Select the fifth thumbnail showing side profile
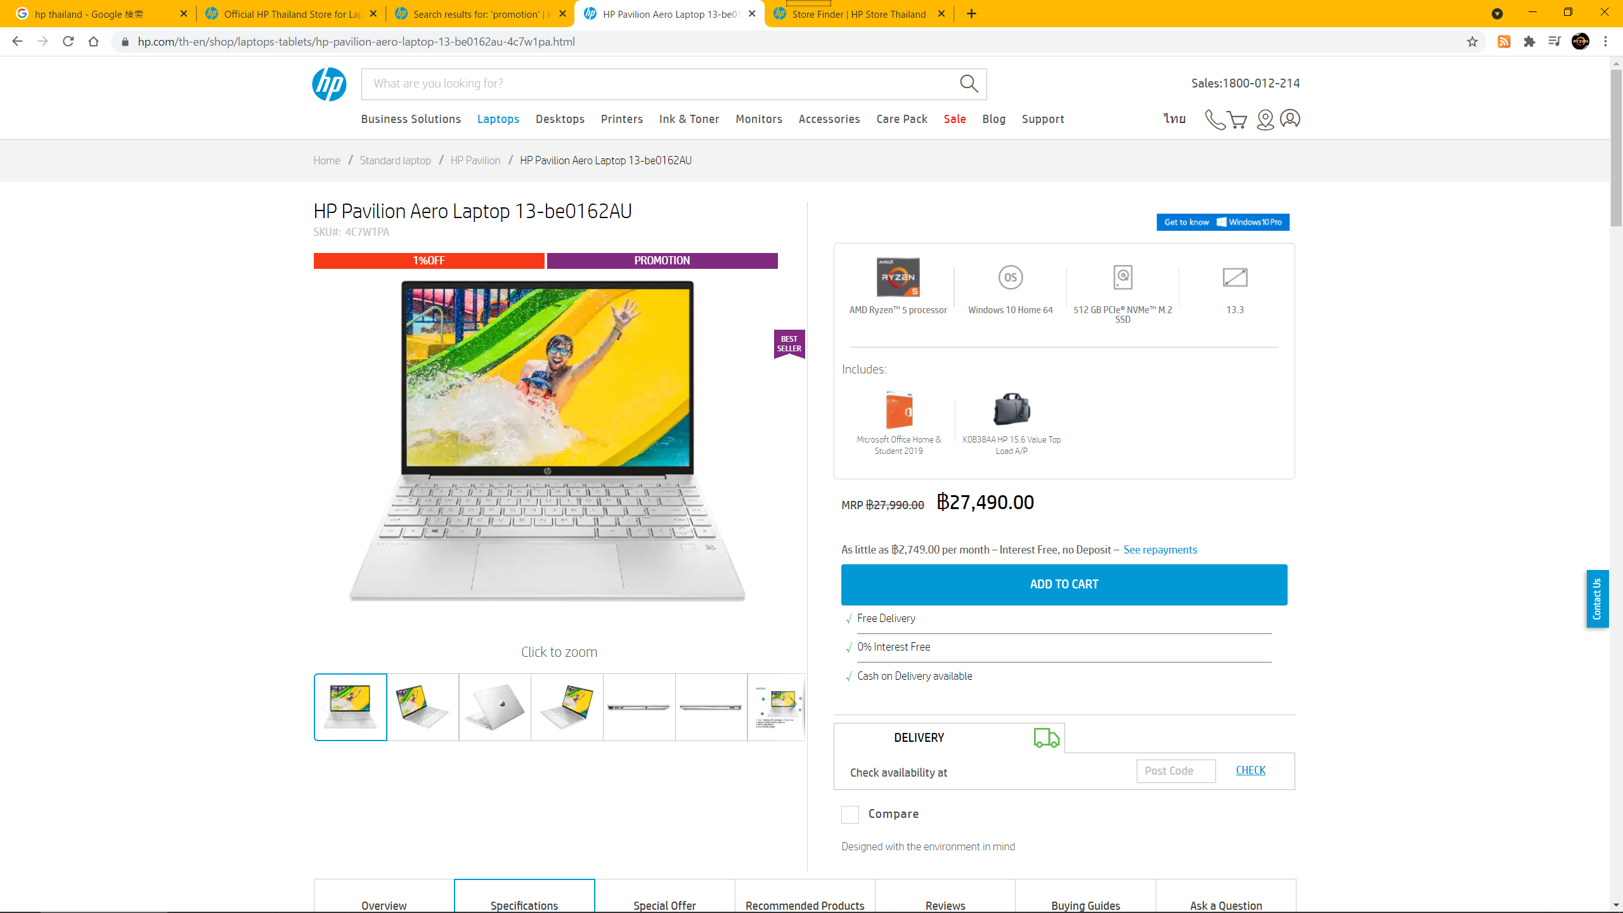This screenshot has width=1623, height=913. point(639,707)
